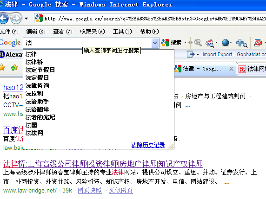The height and width of the screenshot is (199, 266).
Task: Open the recent pages dropdown beside Forward
Action: [x=26, y=18]
